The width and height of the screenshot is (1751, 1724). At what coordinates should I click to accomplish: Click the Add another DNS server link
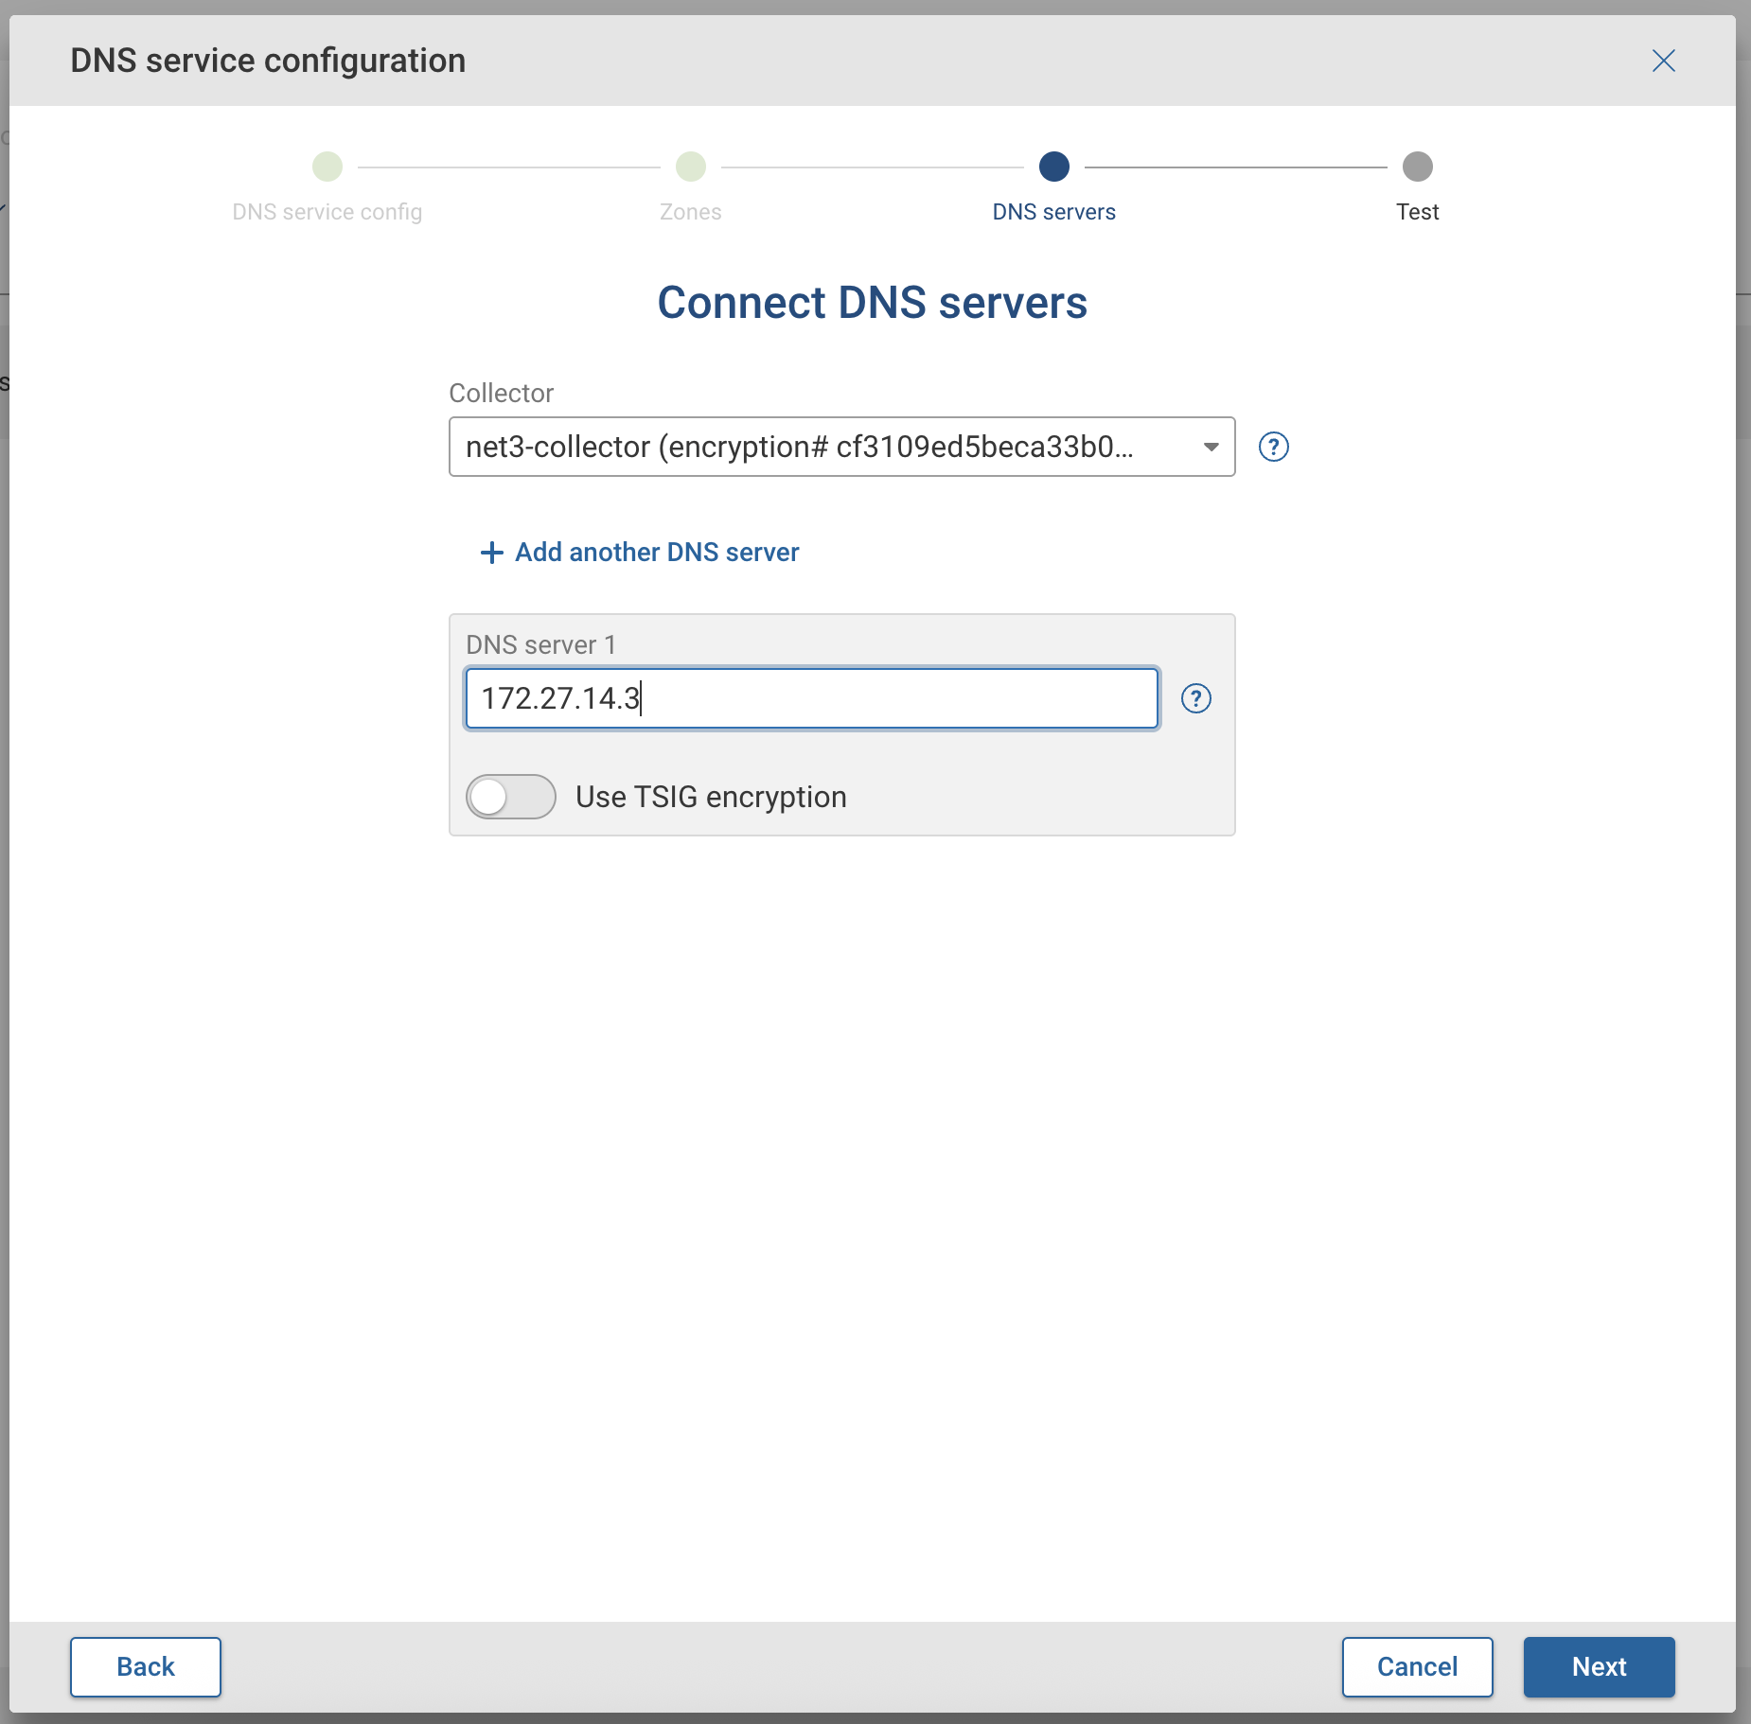pos(656,553)
